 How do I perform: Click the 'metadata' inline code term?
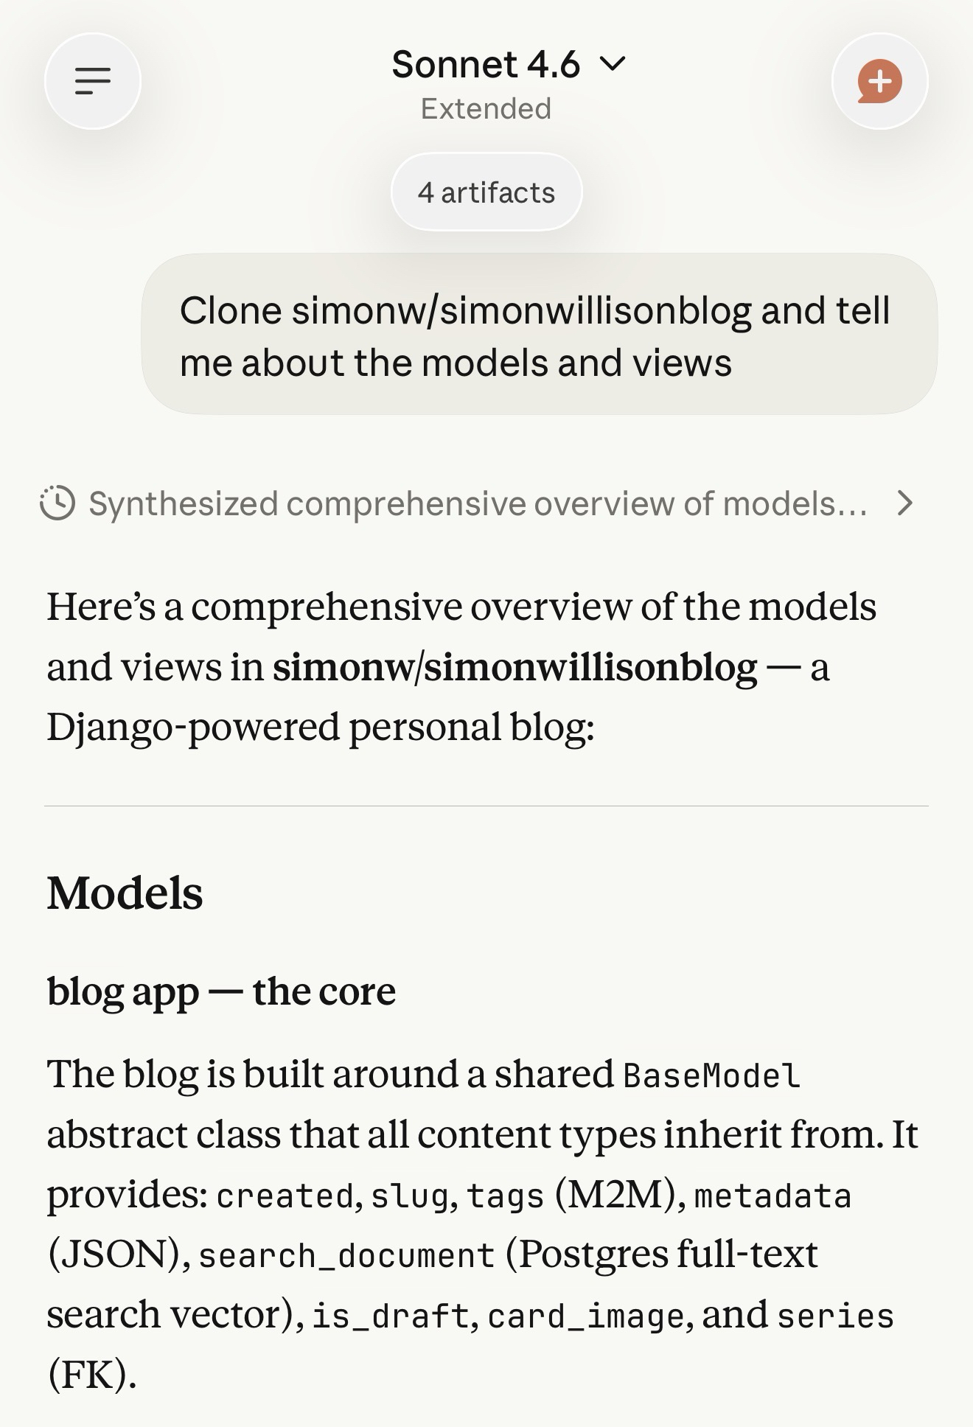tap(773, 1196)
